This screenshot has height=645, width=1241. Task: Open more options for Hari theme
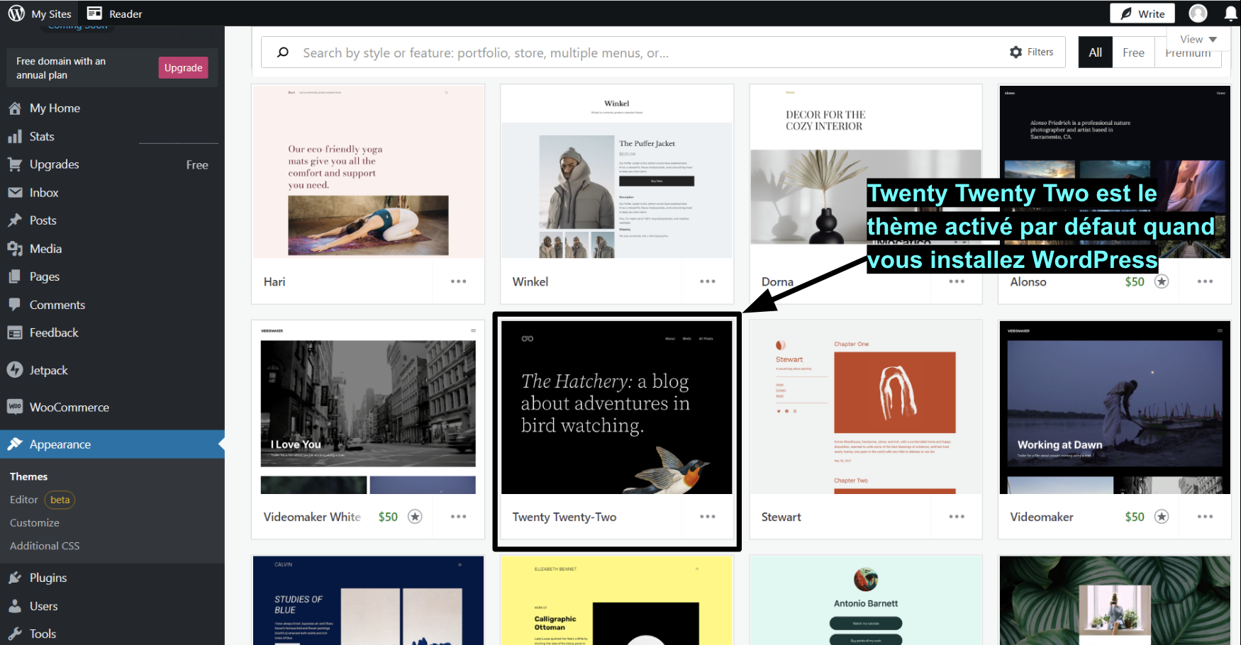[458, 281]
